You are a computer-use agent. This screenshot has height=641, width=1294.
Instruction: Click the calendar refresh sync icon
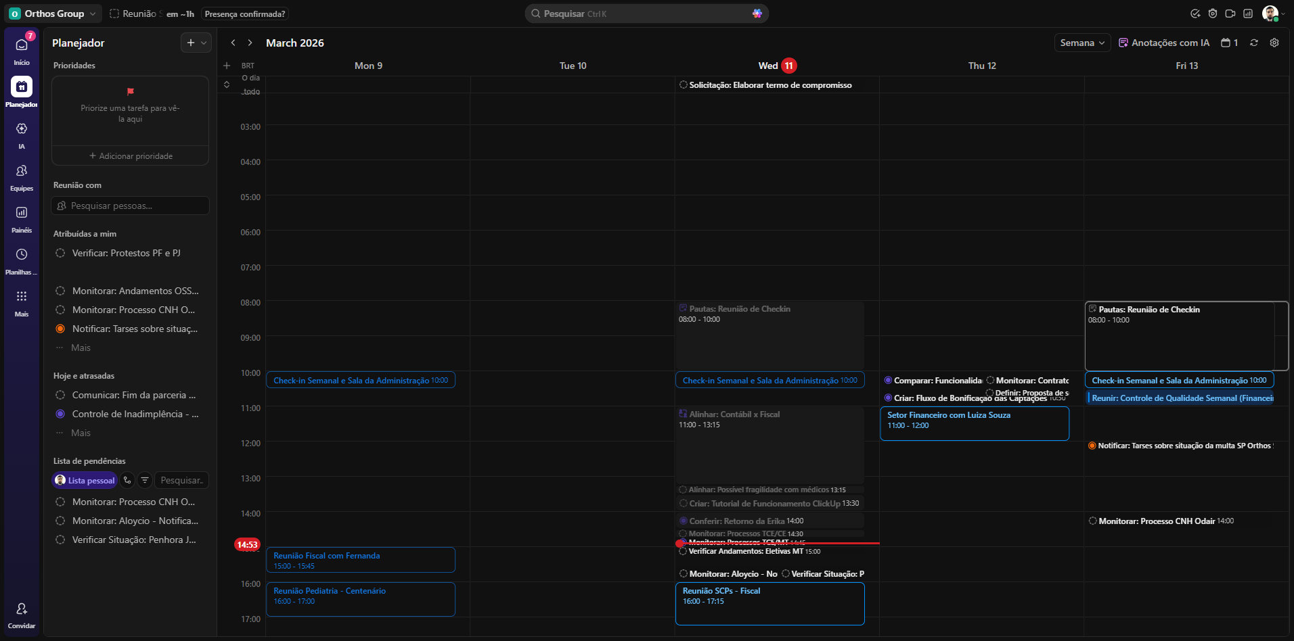click(1254, 43)
